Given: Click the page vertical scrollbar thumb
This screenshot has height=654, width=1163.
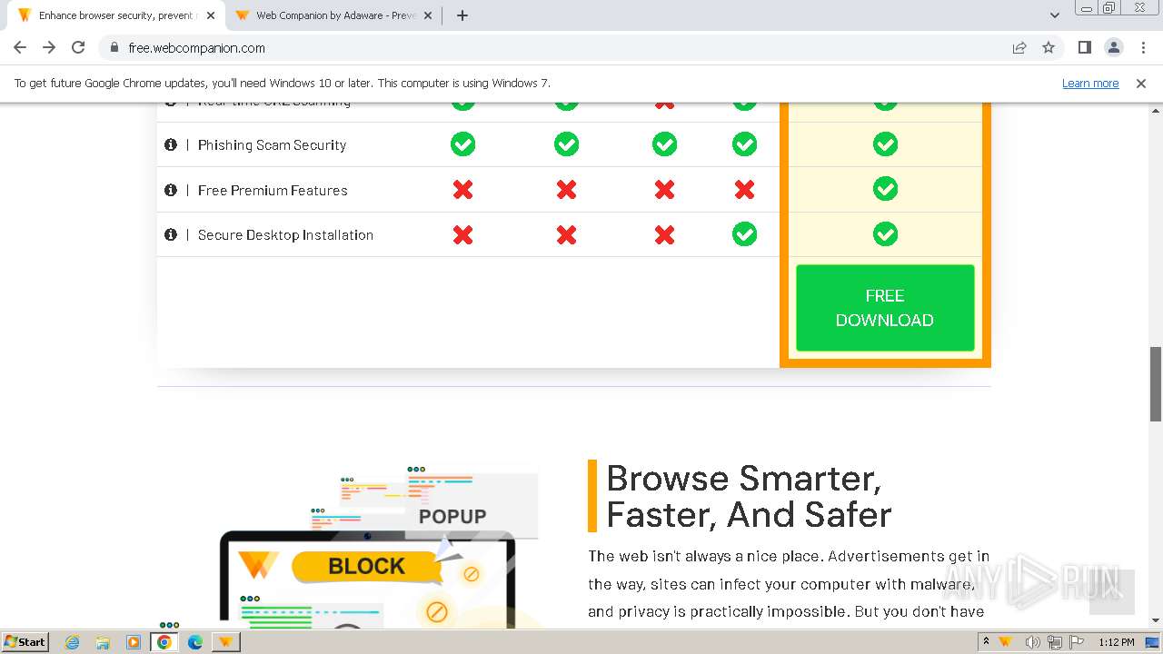Looking at the screenshot, I should pyautogui.click(x=1156, y=383).
